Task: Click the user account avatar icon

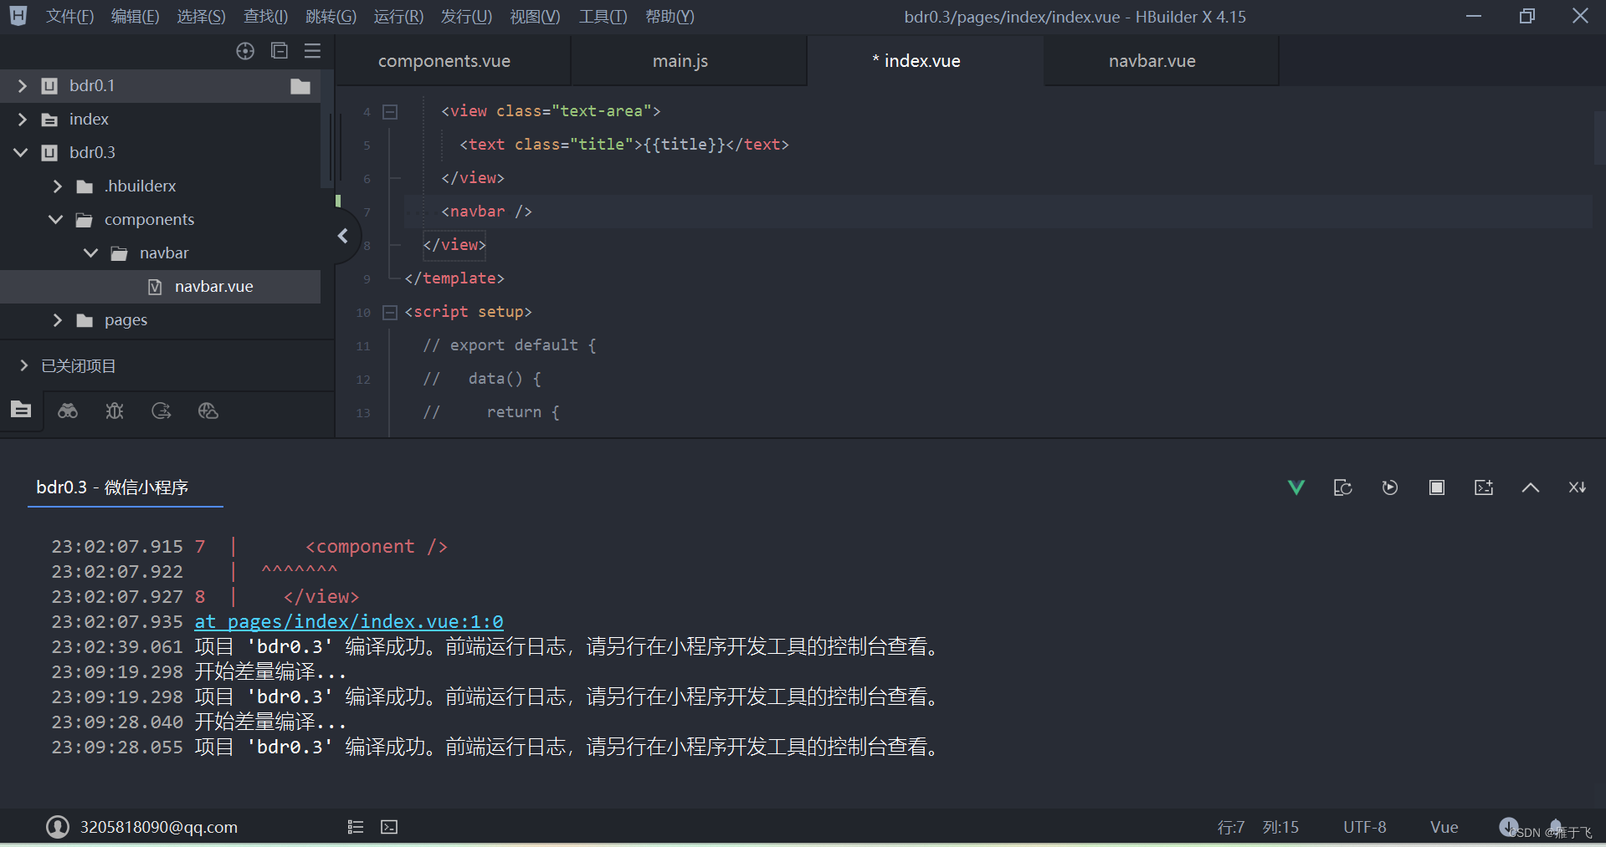Action: (x=58, y=827)
